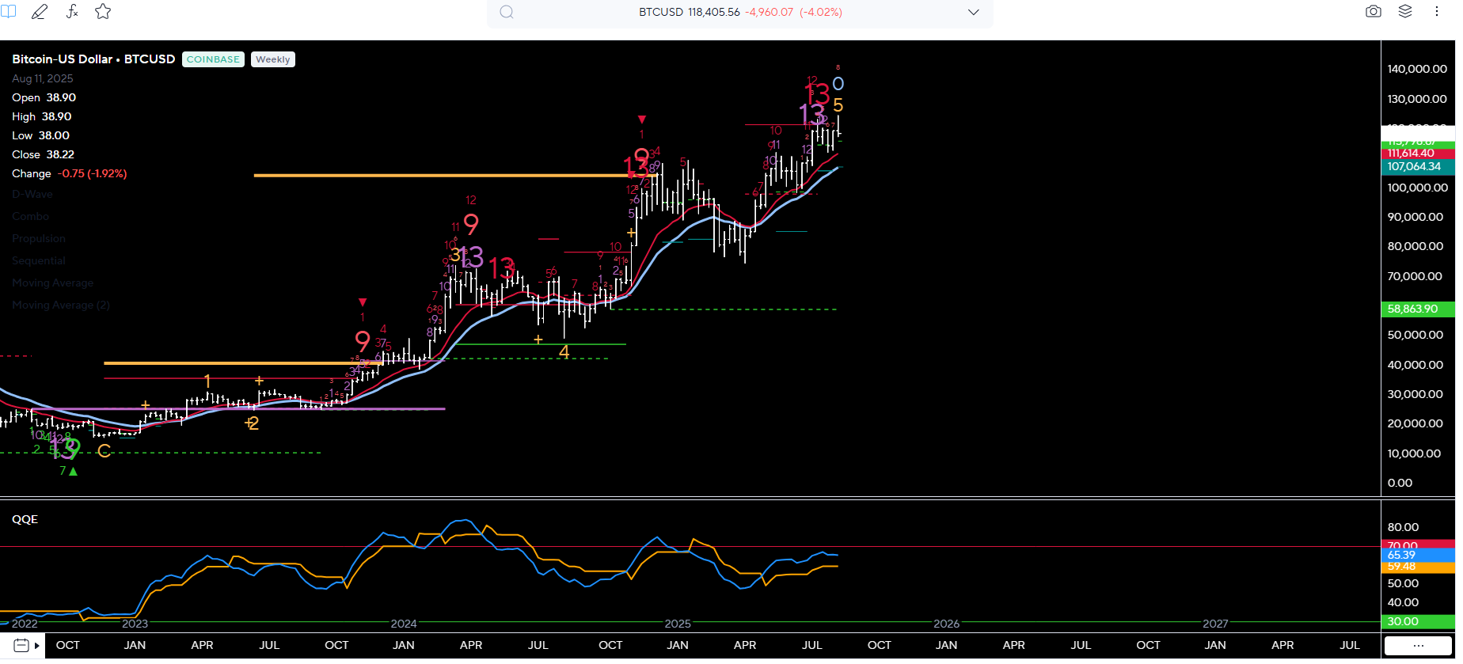Select the Moving Average (2) legend entry
The height and width of the screenshot is (664, 1463).
click(61, 305)
